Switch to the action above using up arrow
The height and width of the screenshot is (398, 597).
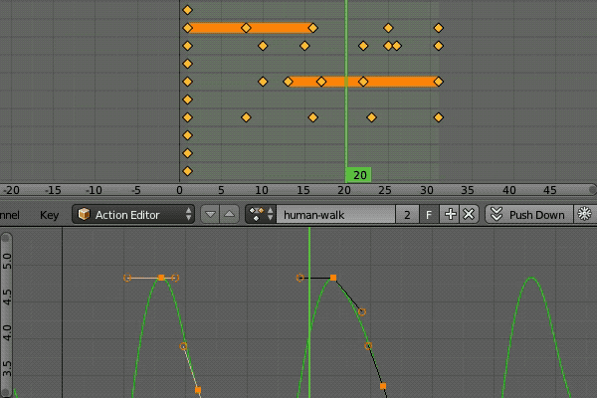click(229, 215)
